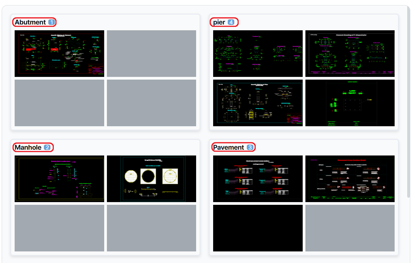
Task: Click the gray placeholder tile beside the Abutment drawing
Action: pos(151,53)
